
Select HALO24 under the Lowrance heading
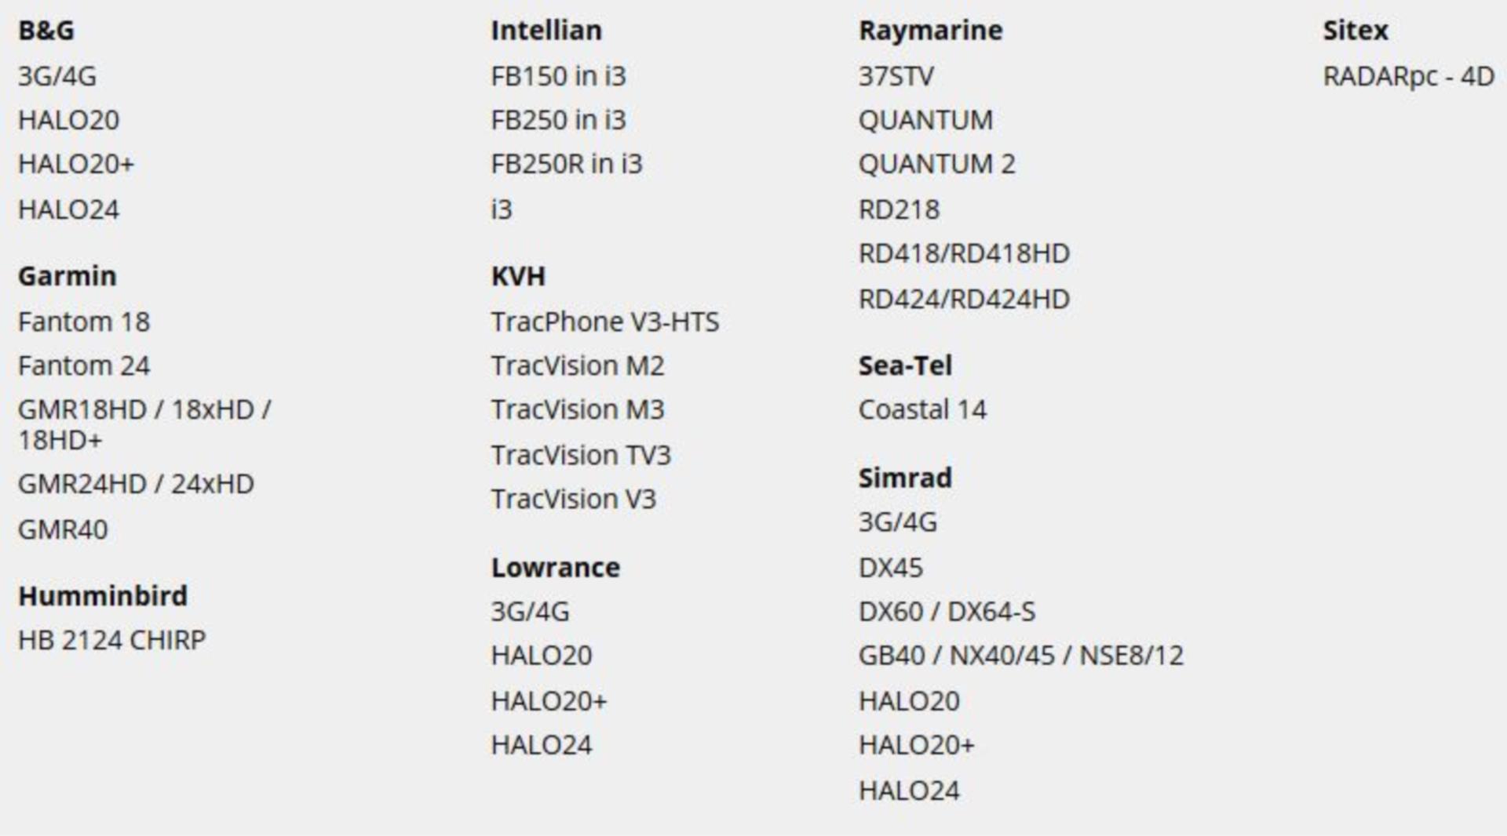(541, 745)
